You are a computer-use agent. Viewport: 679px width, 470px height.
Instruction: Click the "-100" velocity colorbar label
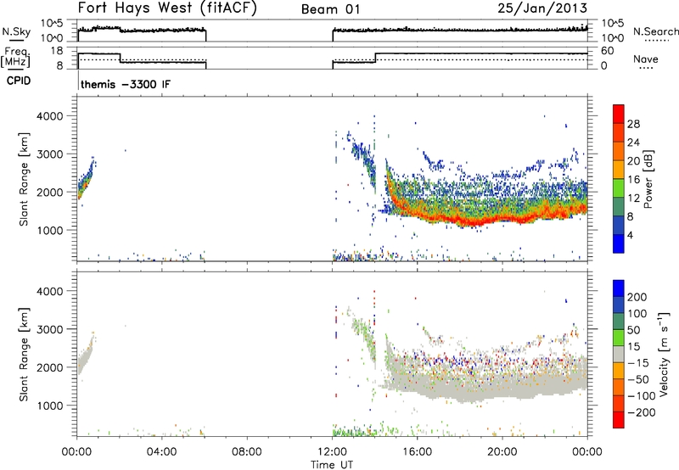pos(642,396)
